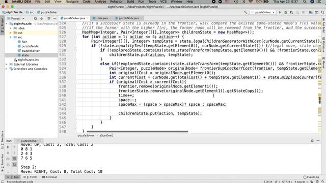Open the Terminal tool window
326x183 pixels.
point(49,177)
